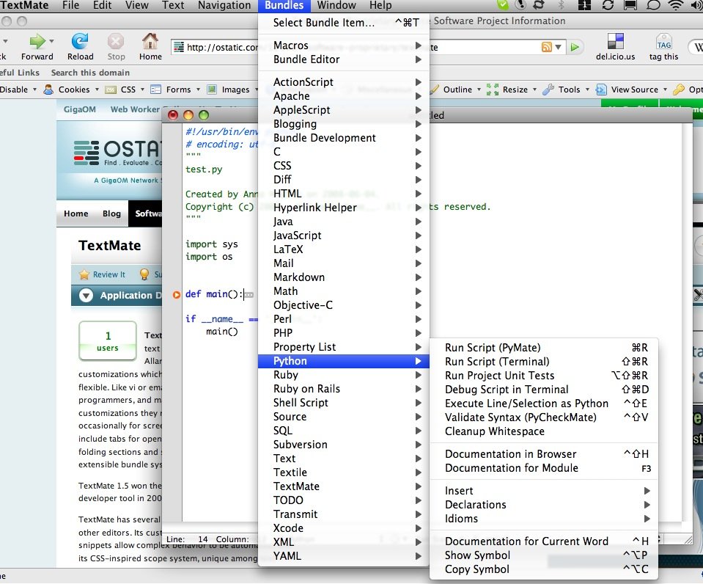The height and width of the screenshot is (584, 703).
Task: Click the Review It star icon
Action: click(84, 274)
